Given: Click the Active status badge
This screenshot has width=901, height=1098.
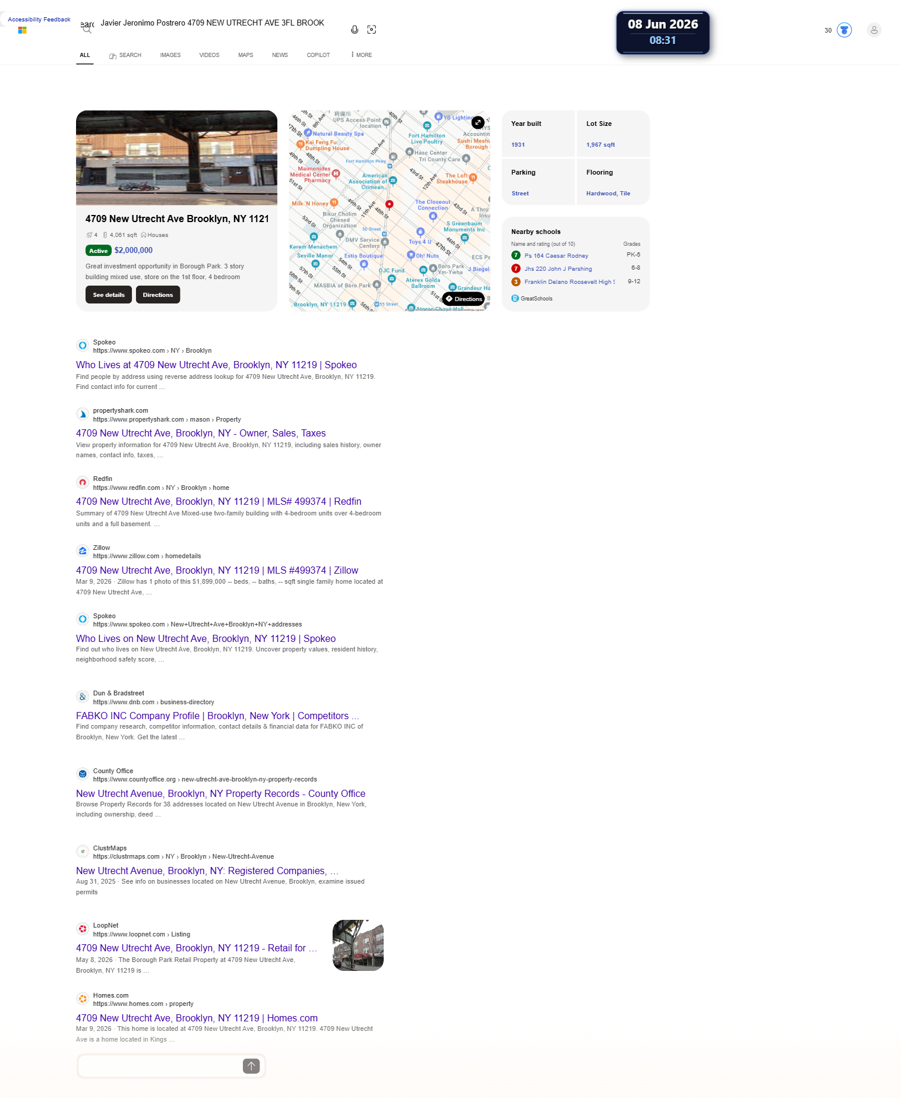Looking at the screenshot, I should click(99, 251).
